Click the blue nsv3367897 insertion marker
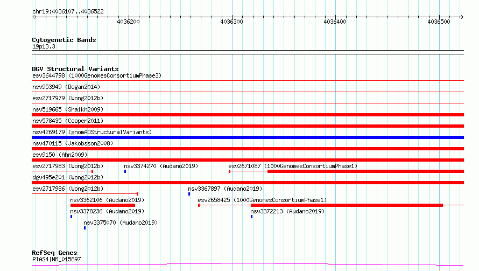The image size is (479, 271). (x=189, y=194)
